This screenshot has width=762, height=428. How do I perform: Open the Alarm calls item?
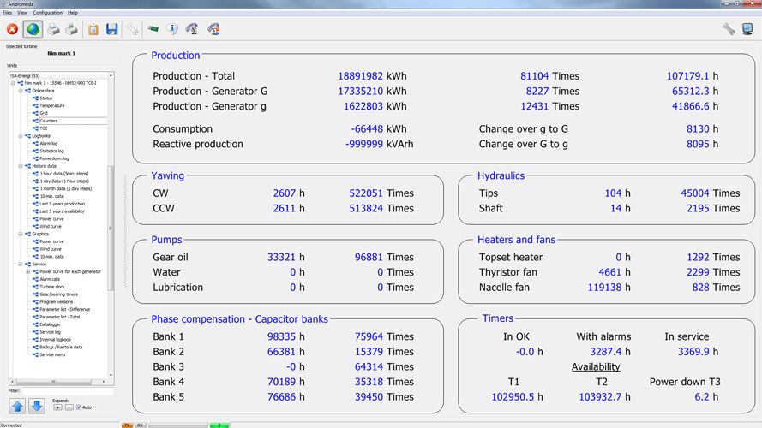(50, 280)
